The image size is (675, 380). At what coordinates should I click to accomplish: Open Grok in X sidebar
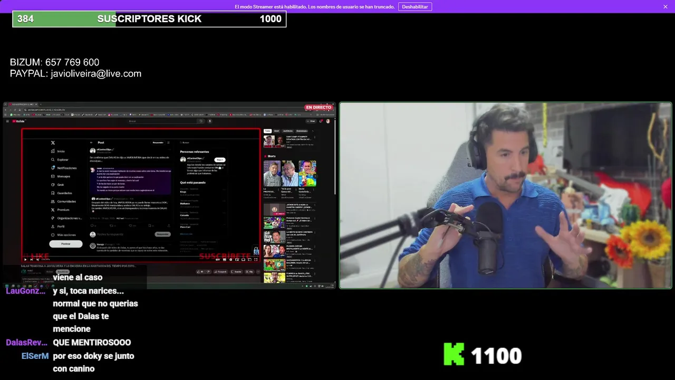coord(57,185)
